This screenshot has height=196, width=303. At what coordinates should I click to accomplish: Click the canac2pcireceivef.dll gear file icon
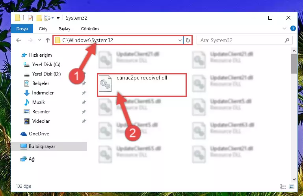pos(105,83)
